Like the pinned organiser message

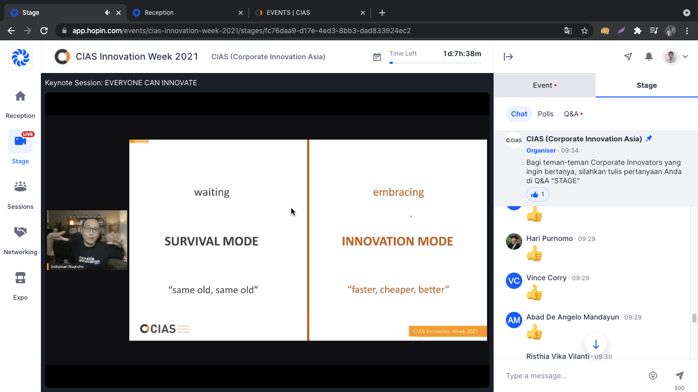tap(538, 194)
